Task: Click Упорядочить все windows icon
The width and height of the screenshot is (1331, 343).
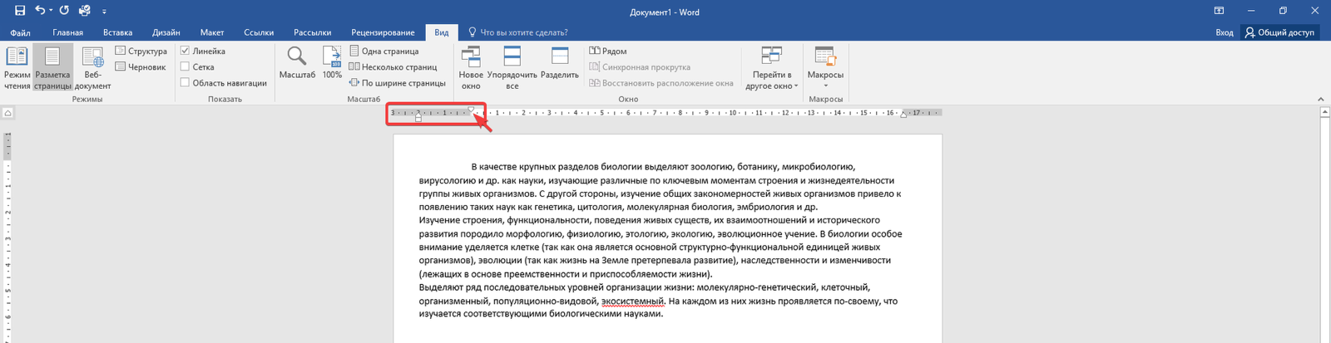Action: tap(512, 67)
